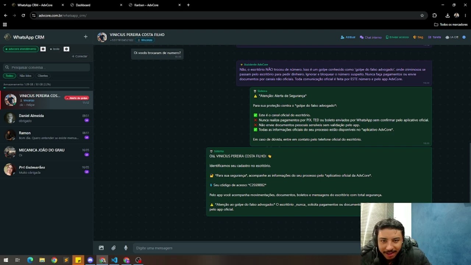Switch to the Dashboard browser tab
The image size is (471, 265).
click(x=96, y=5)
